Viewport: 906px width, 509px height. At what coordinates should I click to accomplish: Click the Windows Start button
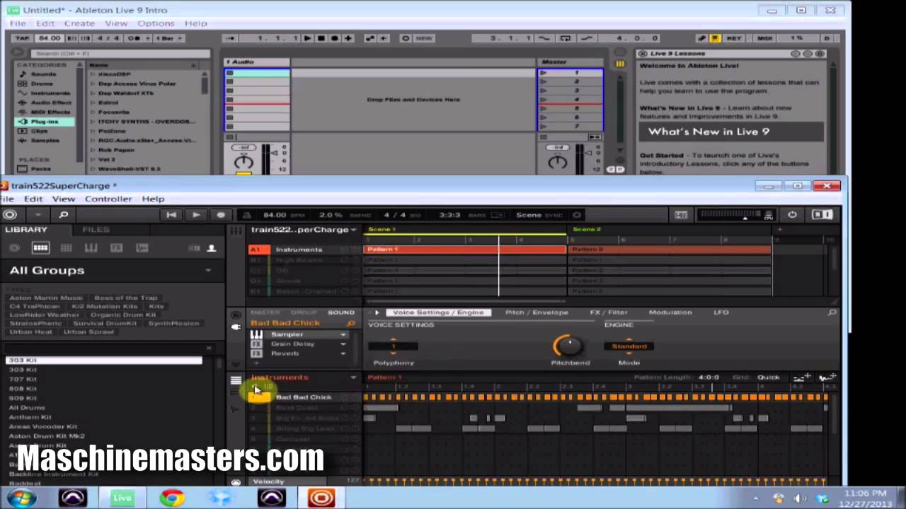coord(20,498)
